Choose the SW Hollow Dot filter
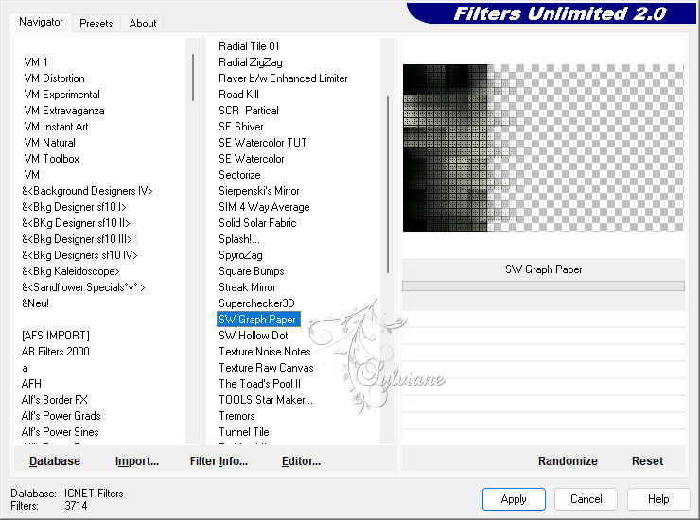 [x=254, y=336]
